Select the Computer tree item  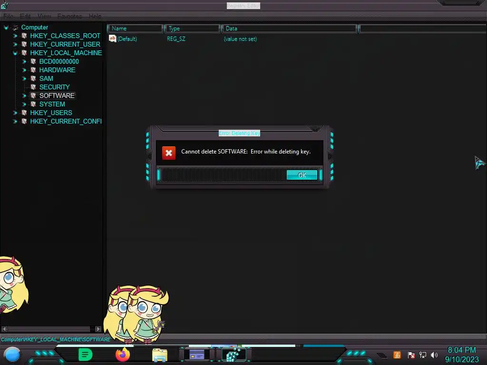click(34, 27)
